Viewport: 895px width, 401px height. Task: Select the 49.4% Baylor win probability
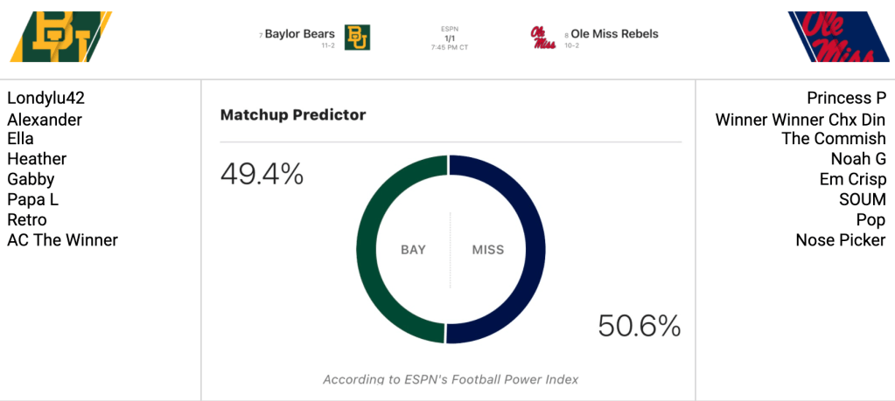[x=262, y=176]
